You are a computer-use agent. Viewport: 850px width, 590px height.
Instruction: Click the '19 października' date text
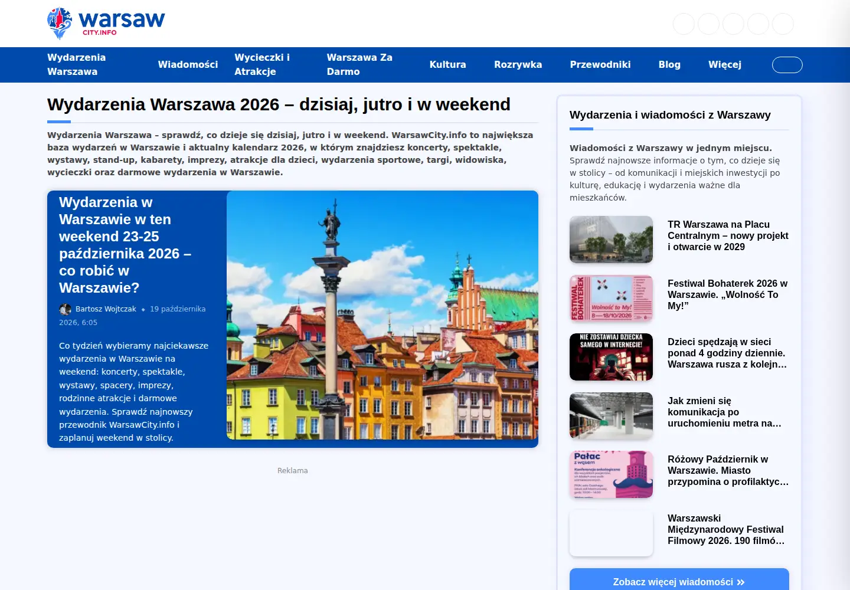(178, 309)
